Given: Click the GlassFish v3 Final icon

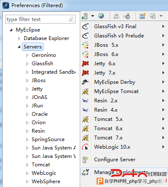Looking at the screenshot, I should (85, 27).
